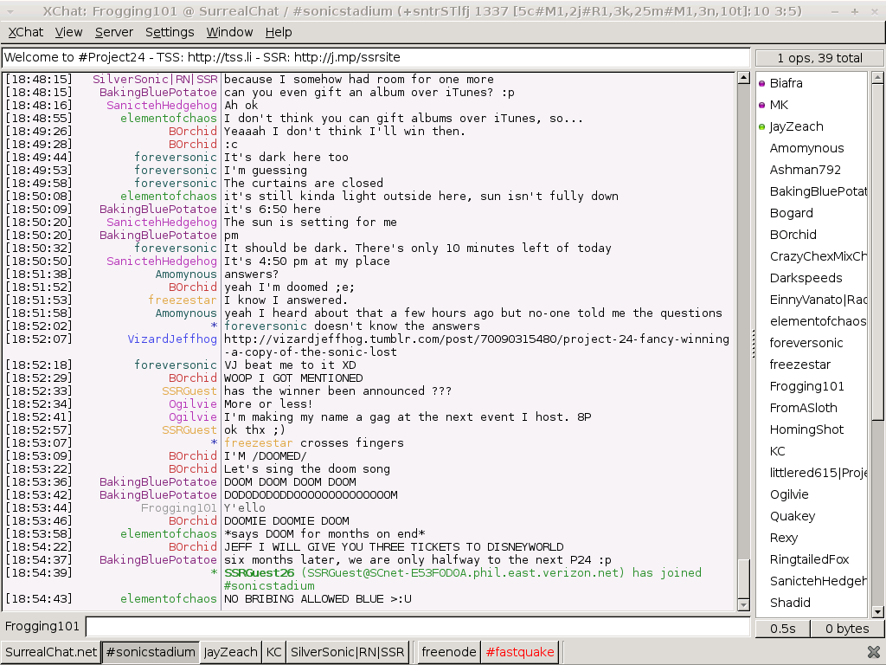Click the user list scroll-down arrow

pyautogui.click(x=876, y=611)
